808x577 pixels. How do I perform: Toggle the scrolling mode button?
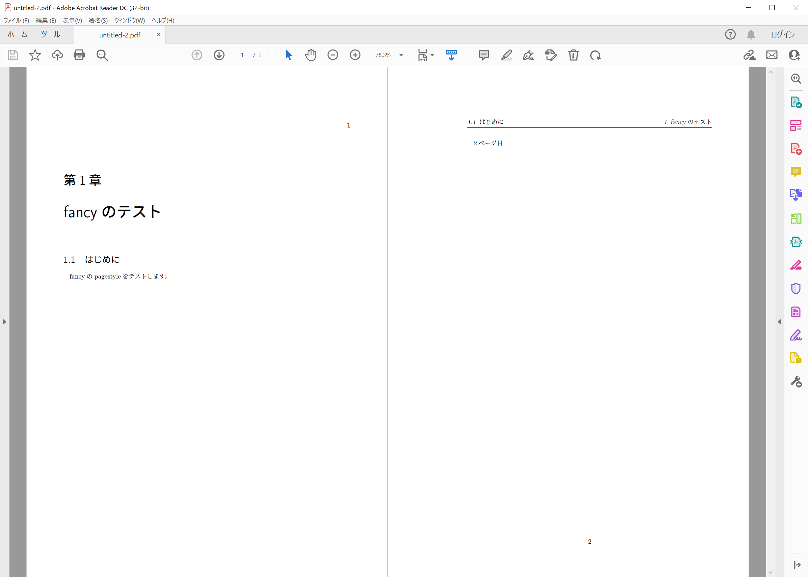tap(451, 55)
